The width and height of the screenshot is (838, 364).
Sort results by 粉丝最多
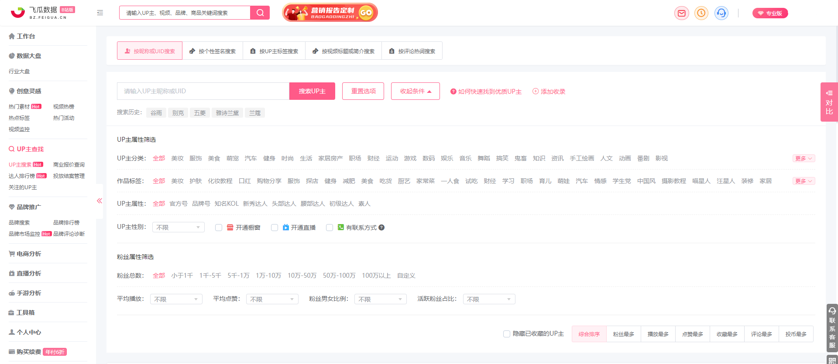point(623,334)
